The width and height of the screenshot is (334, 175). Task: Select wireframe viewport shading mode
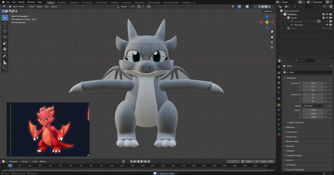(259, 7)
